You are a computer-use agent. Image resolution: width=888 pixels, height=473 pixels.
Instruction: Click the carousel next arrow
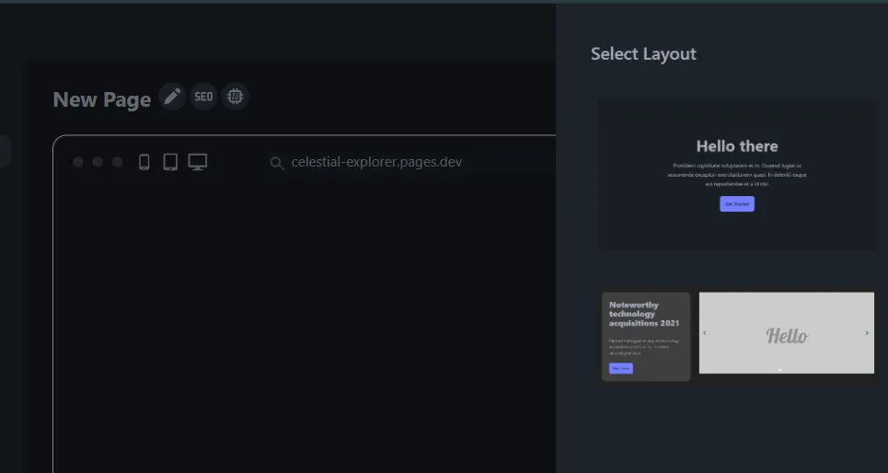[867, 333]
